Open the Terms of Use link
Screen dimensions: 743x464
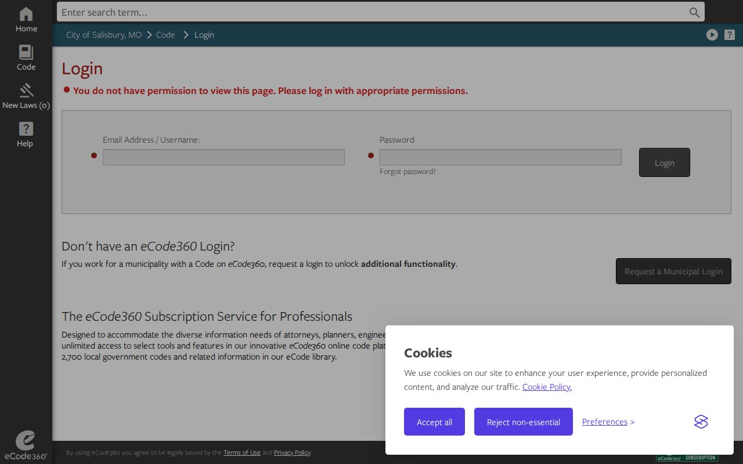[x=242, y=452]
